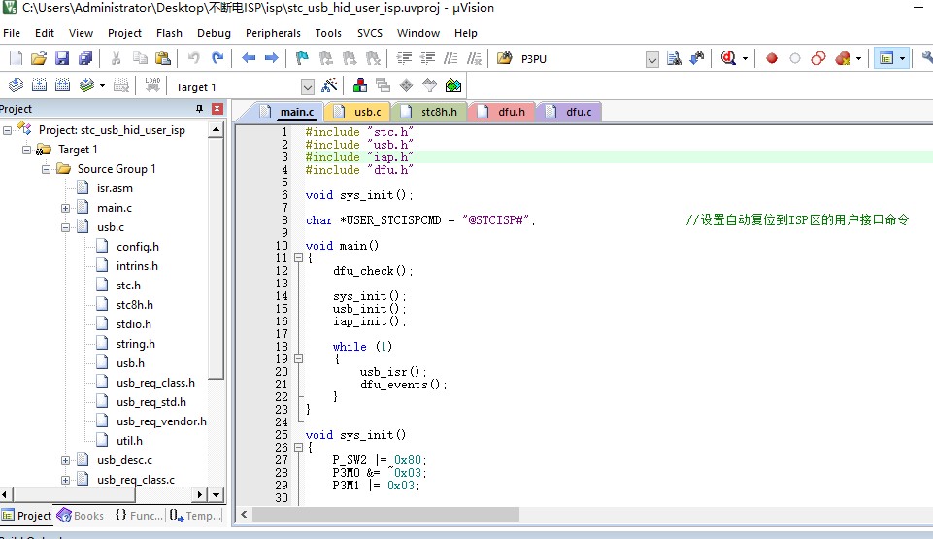
Task: Switch to the Templates panel tab
Action: (194, 515)
